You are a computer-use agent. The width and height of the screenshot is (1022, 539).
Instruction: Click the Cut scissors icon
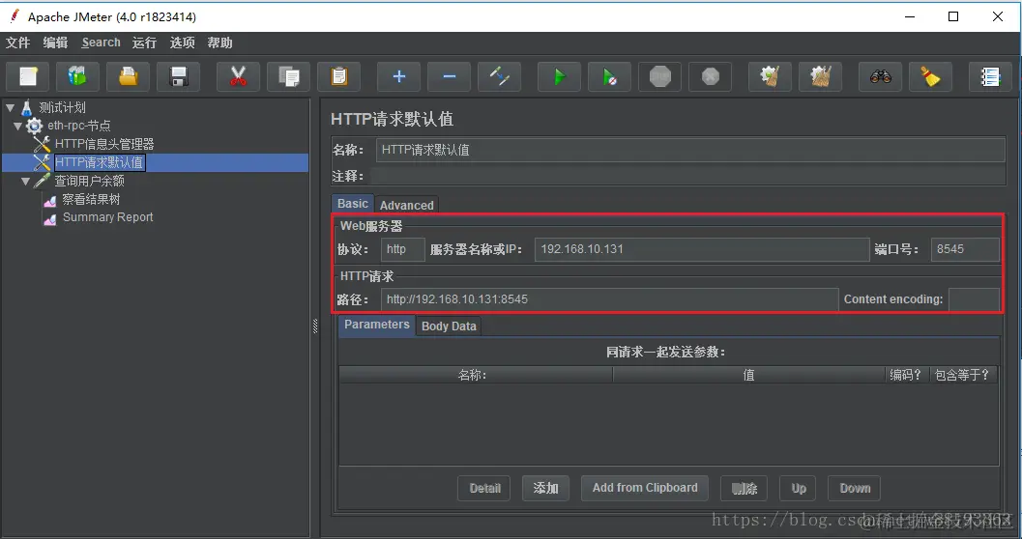(x=238, y=77)
